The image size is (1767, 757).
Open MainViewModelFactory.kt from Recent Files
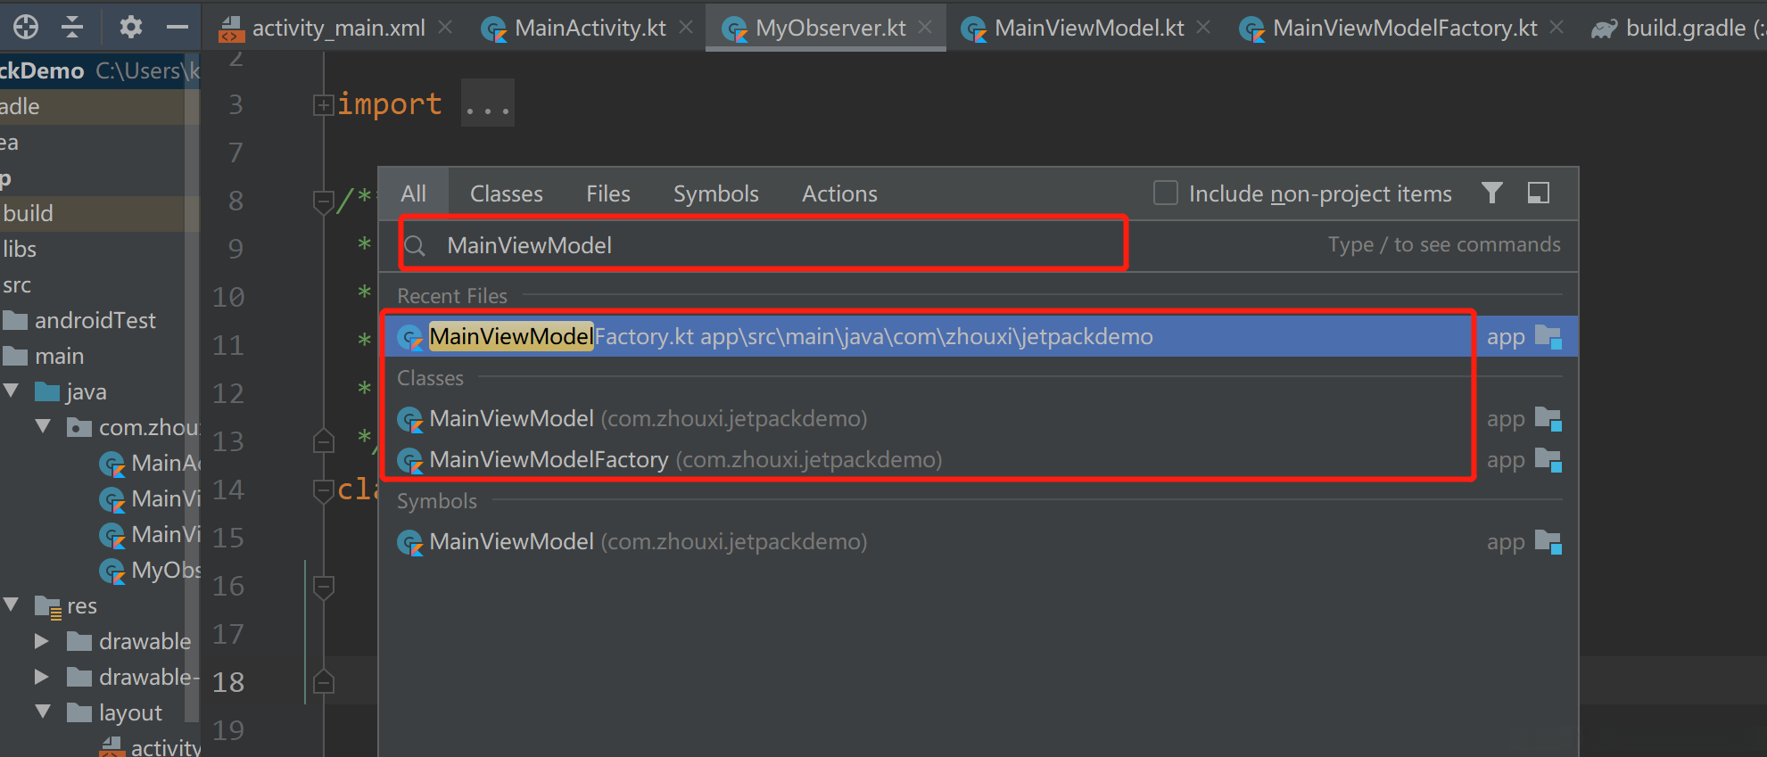(x=978, y=337)
